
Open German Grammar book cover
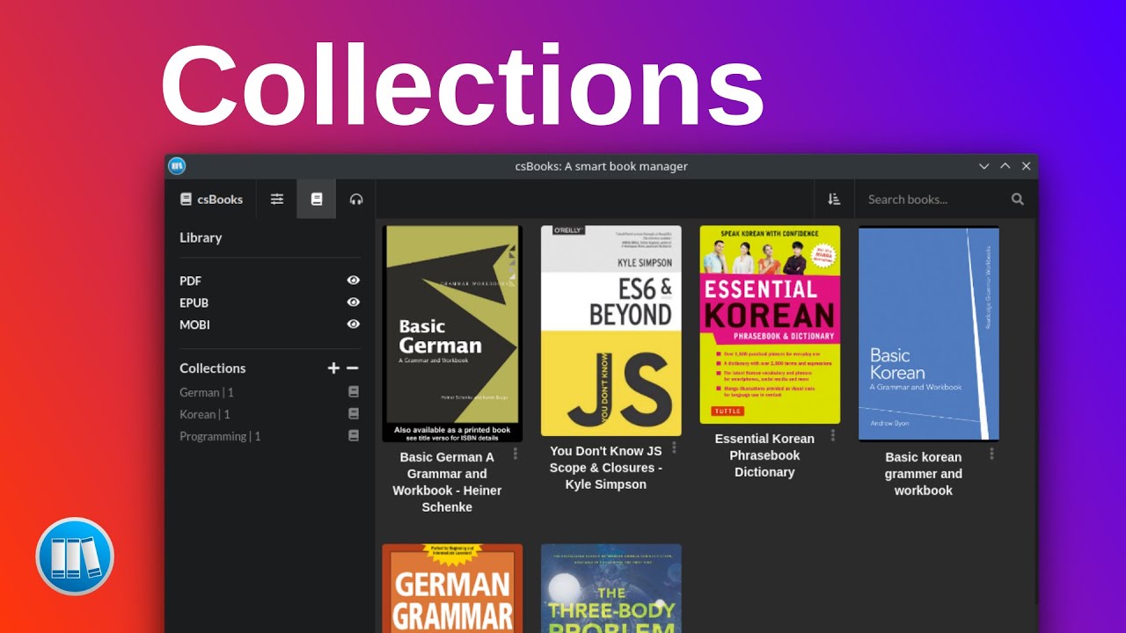coord(452,588)
